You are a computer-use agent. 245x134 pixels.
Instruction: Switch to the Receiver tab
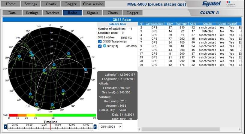click(x=52, y=13)
